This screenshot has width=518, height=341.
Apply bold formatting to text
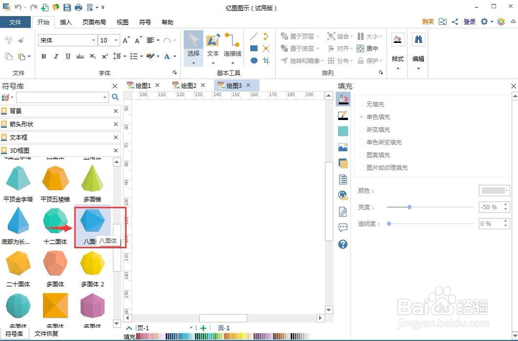coord(44,57)
